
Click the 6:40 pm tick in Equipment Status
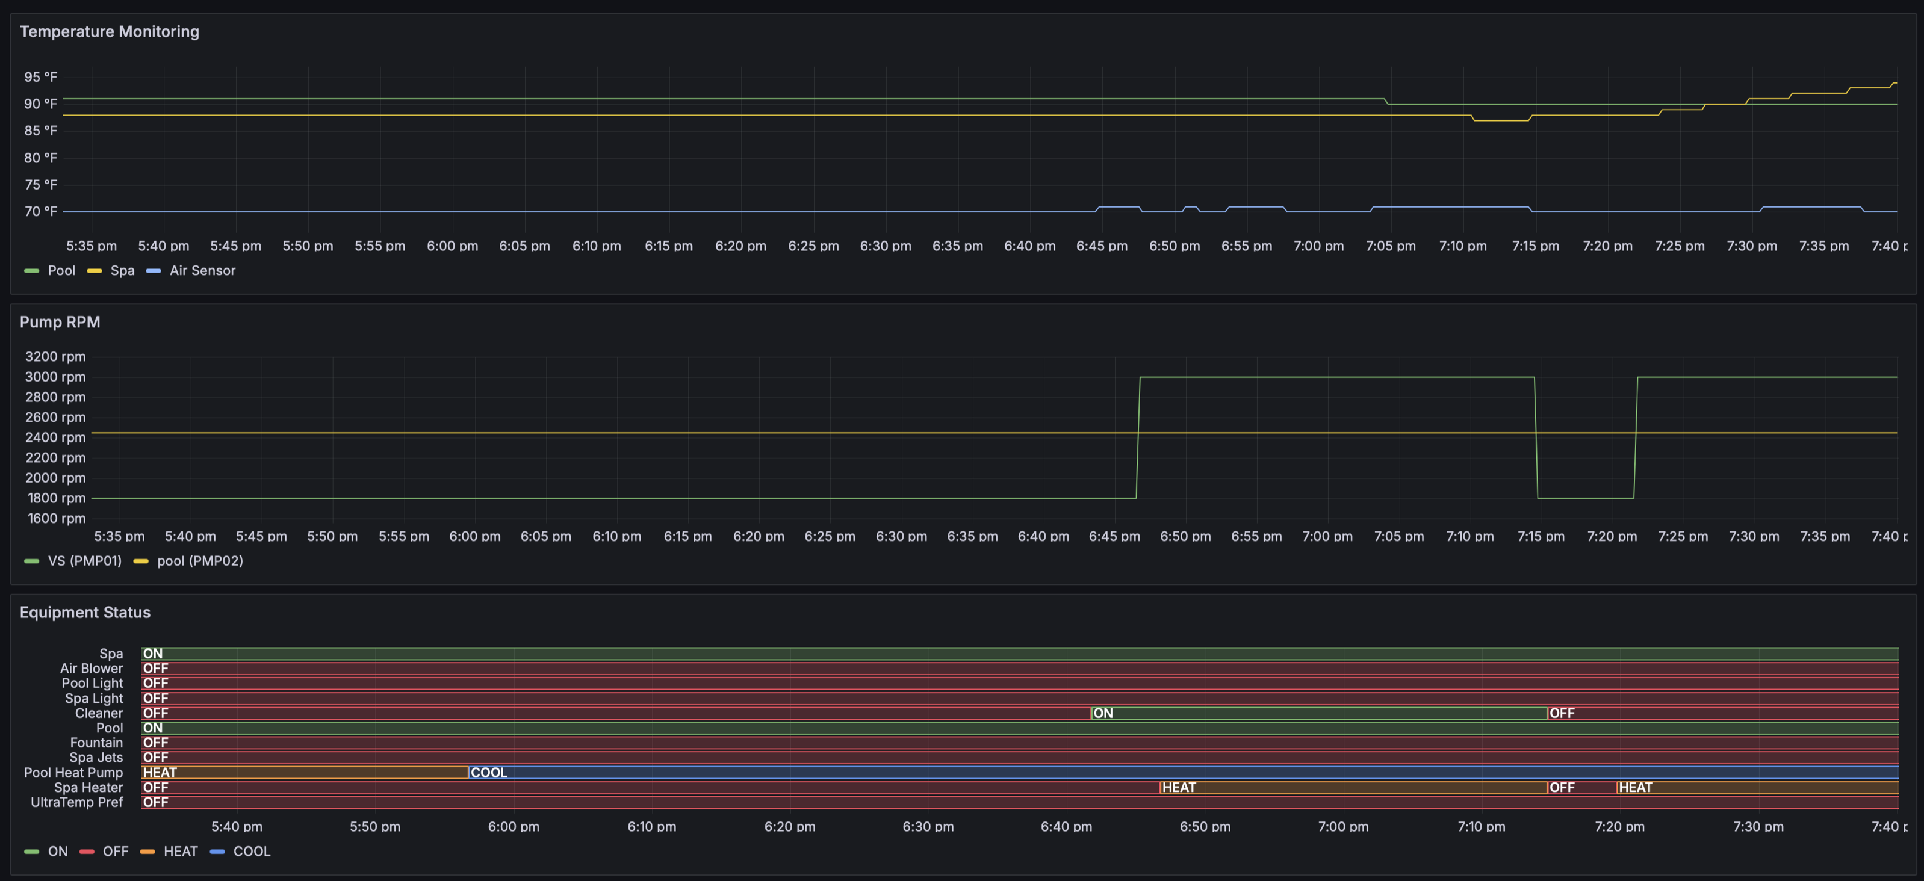1067,826
